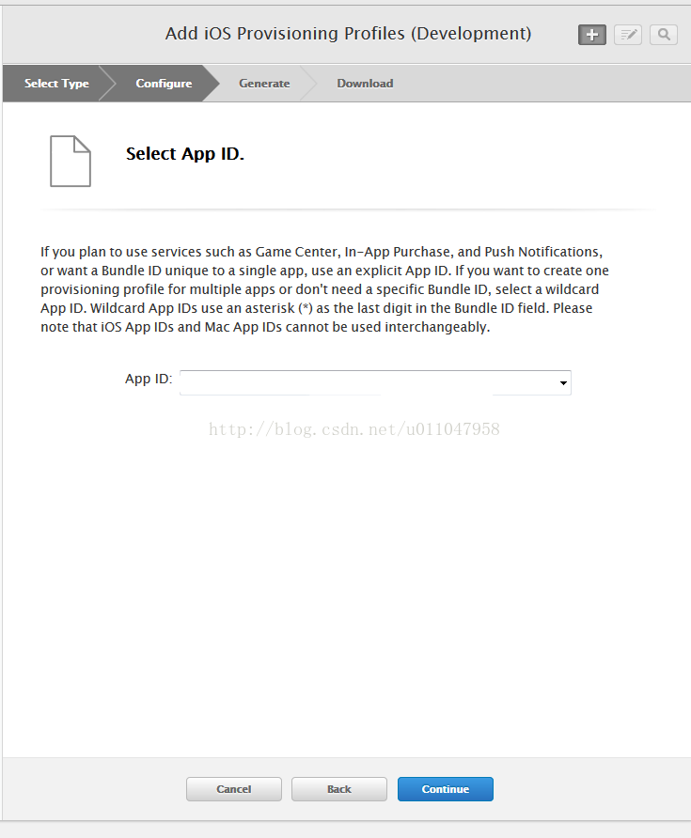Screen dimensions: 691x838
Task: Select the Download step
Action: click(365, 84)
